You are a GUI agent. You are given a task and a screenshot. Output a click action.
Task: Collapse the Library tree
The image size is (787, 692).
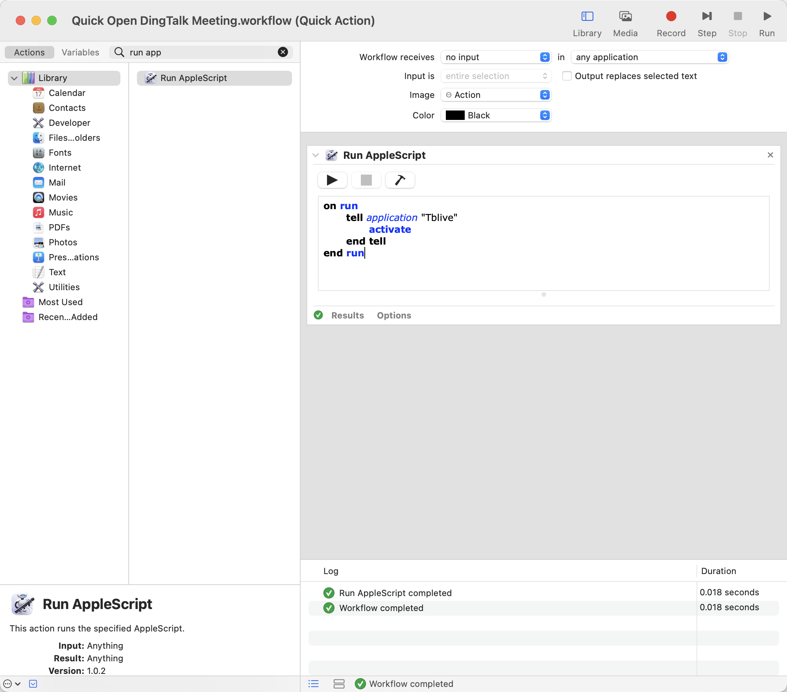pos(15,78)
